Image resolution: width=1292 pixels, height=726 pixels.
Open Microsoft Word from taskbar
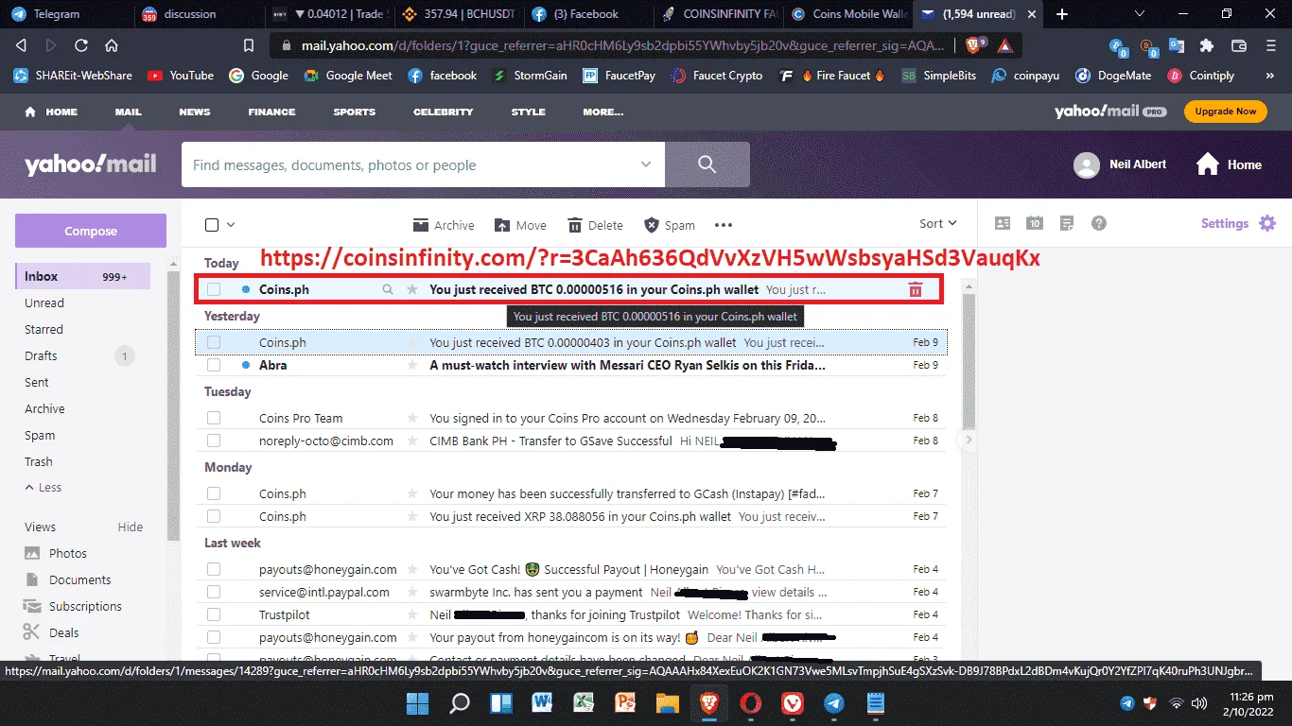542,703
